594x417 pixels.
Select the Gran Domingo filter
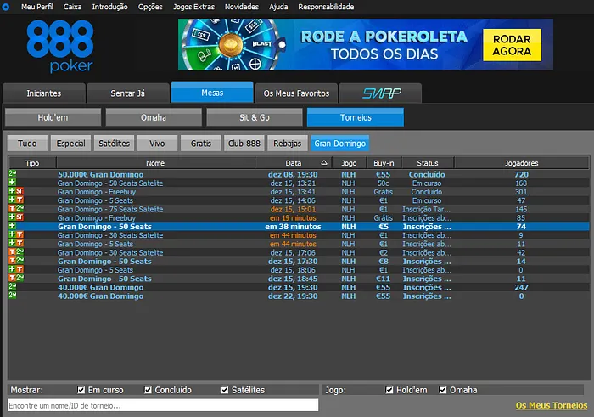(339, 144)
